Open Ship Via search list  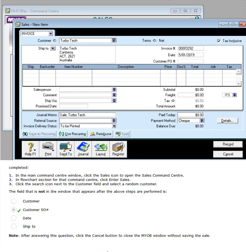pos(114,101)
